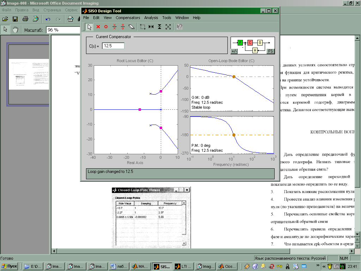361x271 pixels.
Task: Click the document vertical scrollbar up arrow
Action: [357, 38]
